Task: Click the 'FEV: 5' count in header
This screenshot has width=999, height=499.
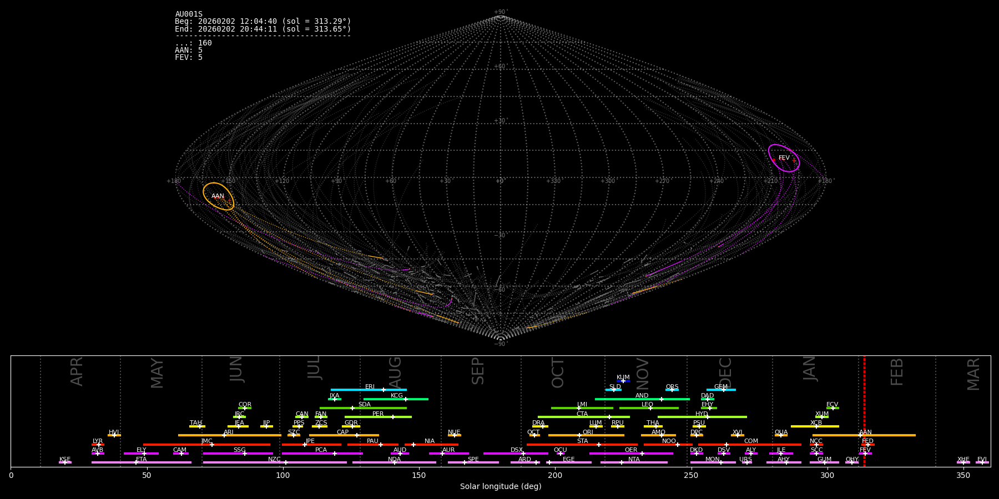Action: [x=189, y=58]
